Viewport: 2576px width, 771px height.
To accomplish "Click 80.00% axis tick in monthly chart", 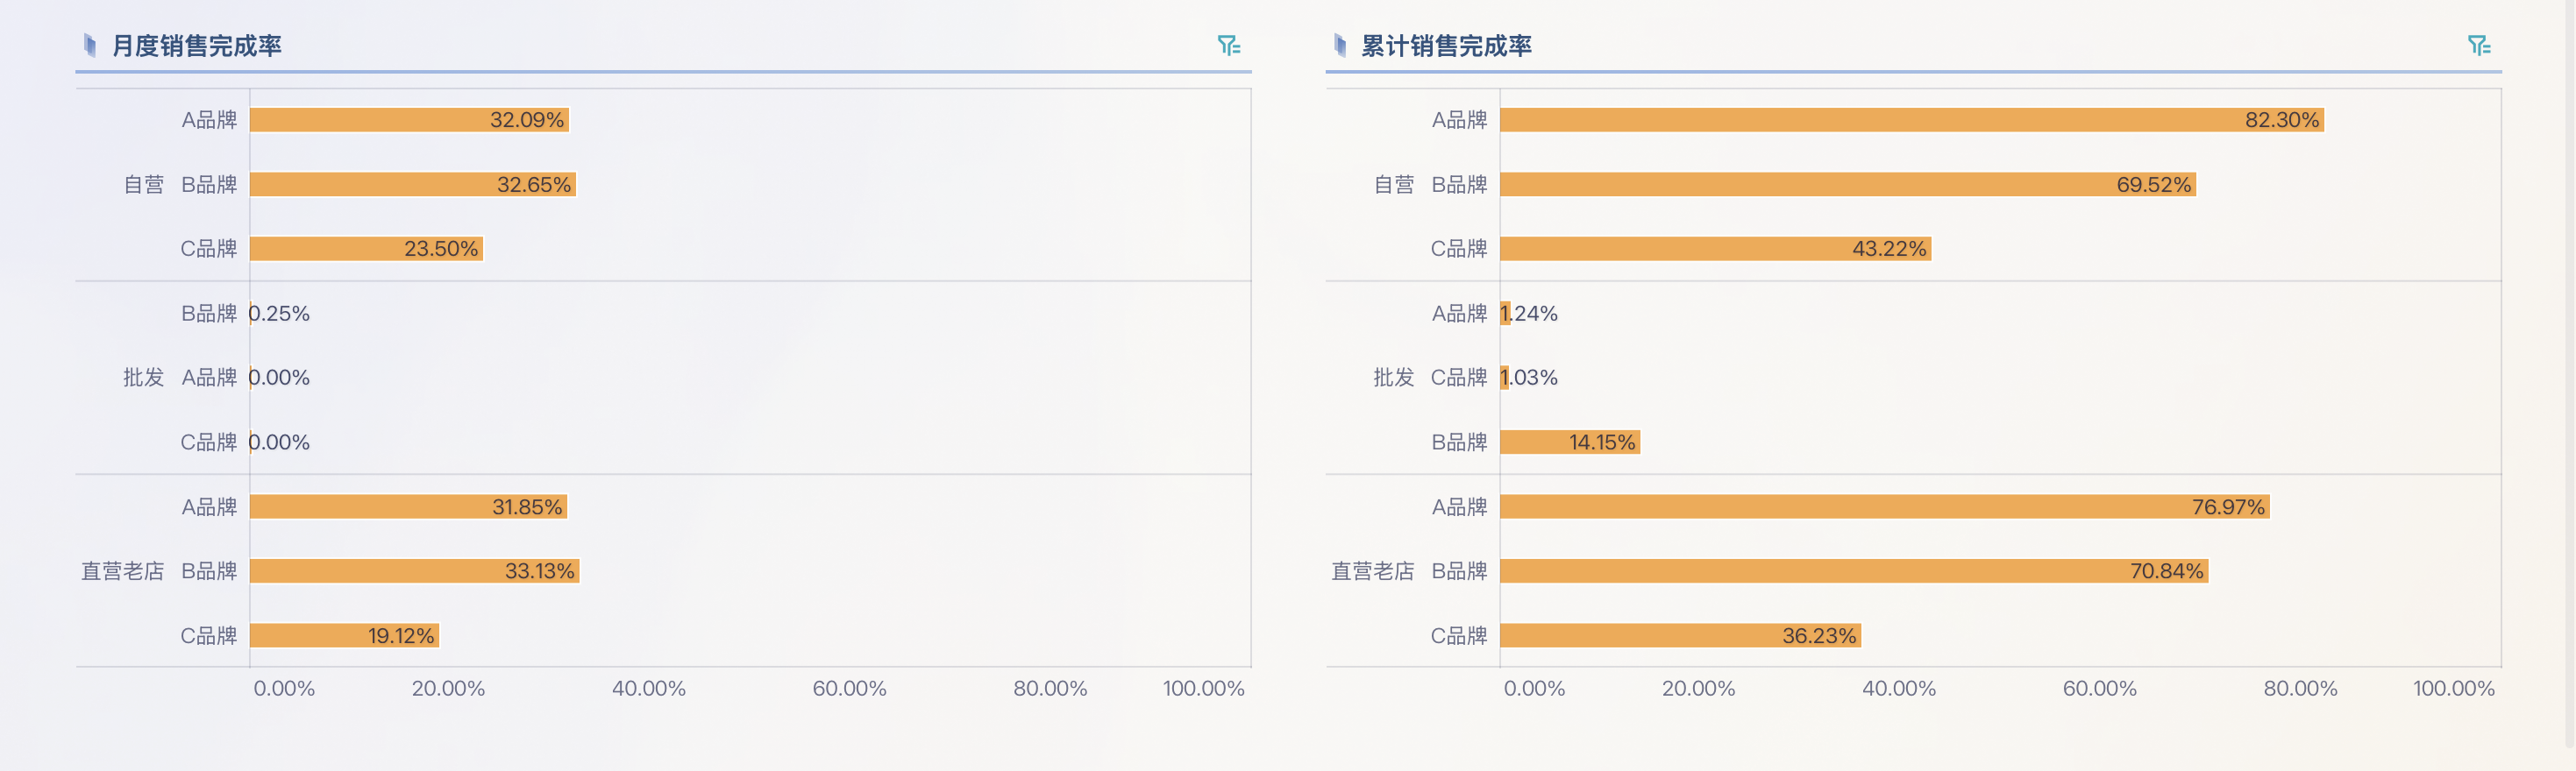I will point(1050,688).
